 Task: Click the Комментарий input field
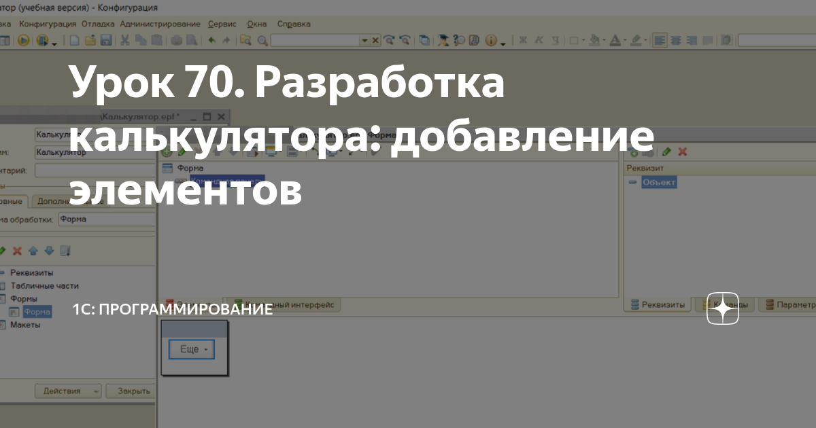(x=95, y=170)
